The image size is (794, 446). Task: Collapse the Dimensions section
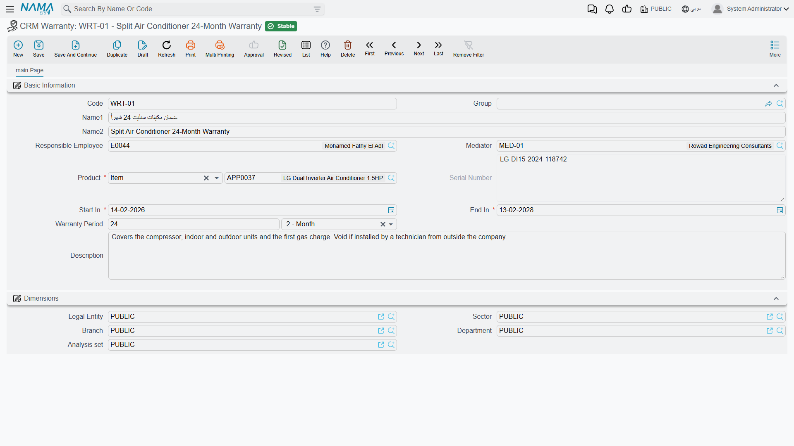click(x=776, y=299)
